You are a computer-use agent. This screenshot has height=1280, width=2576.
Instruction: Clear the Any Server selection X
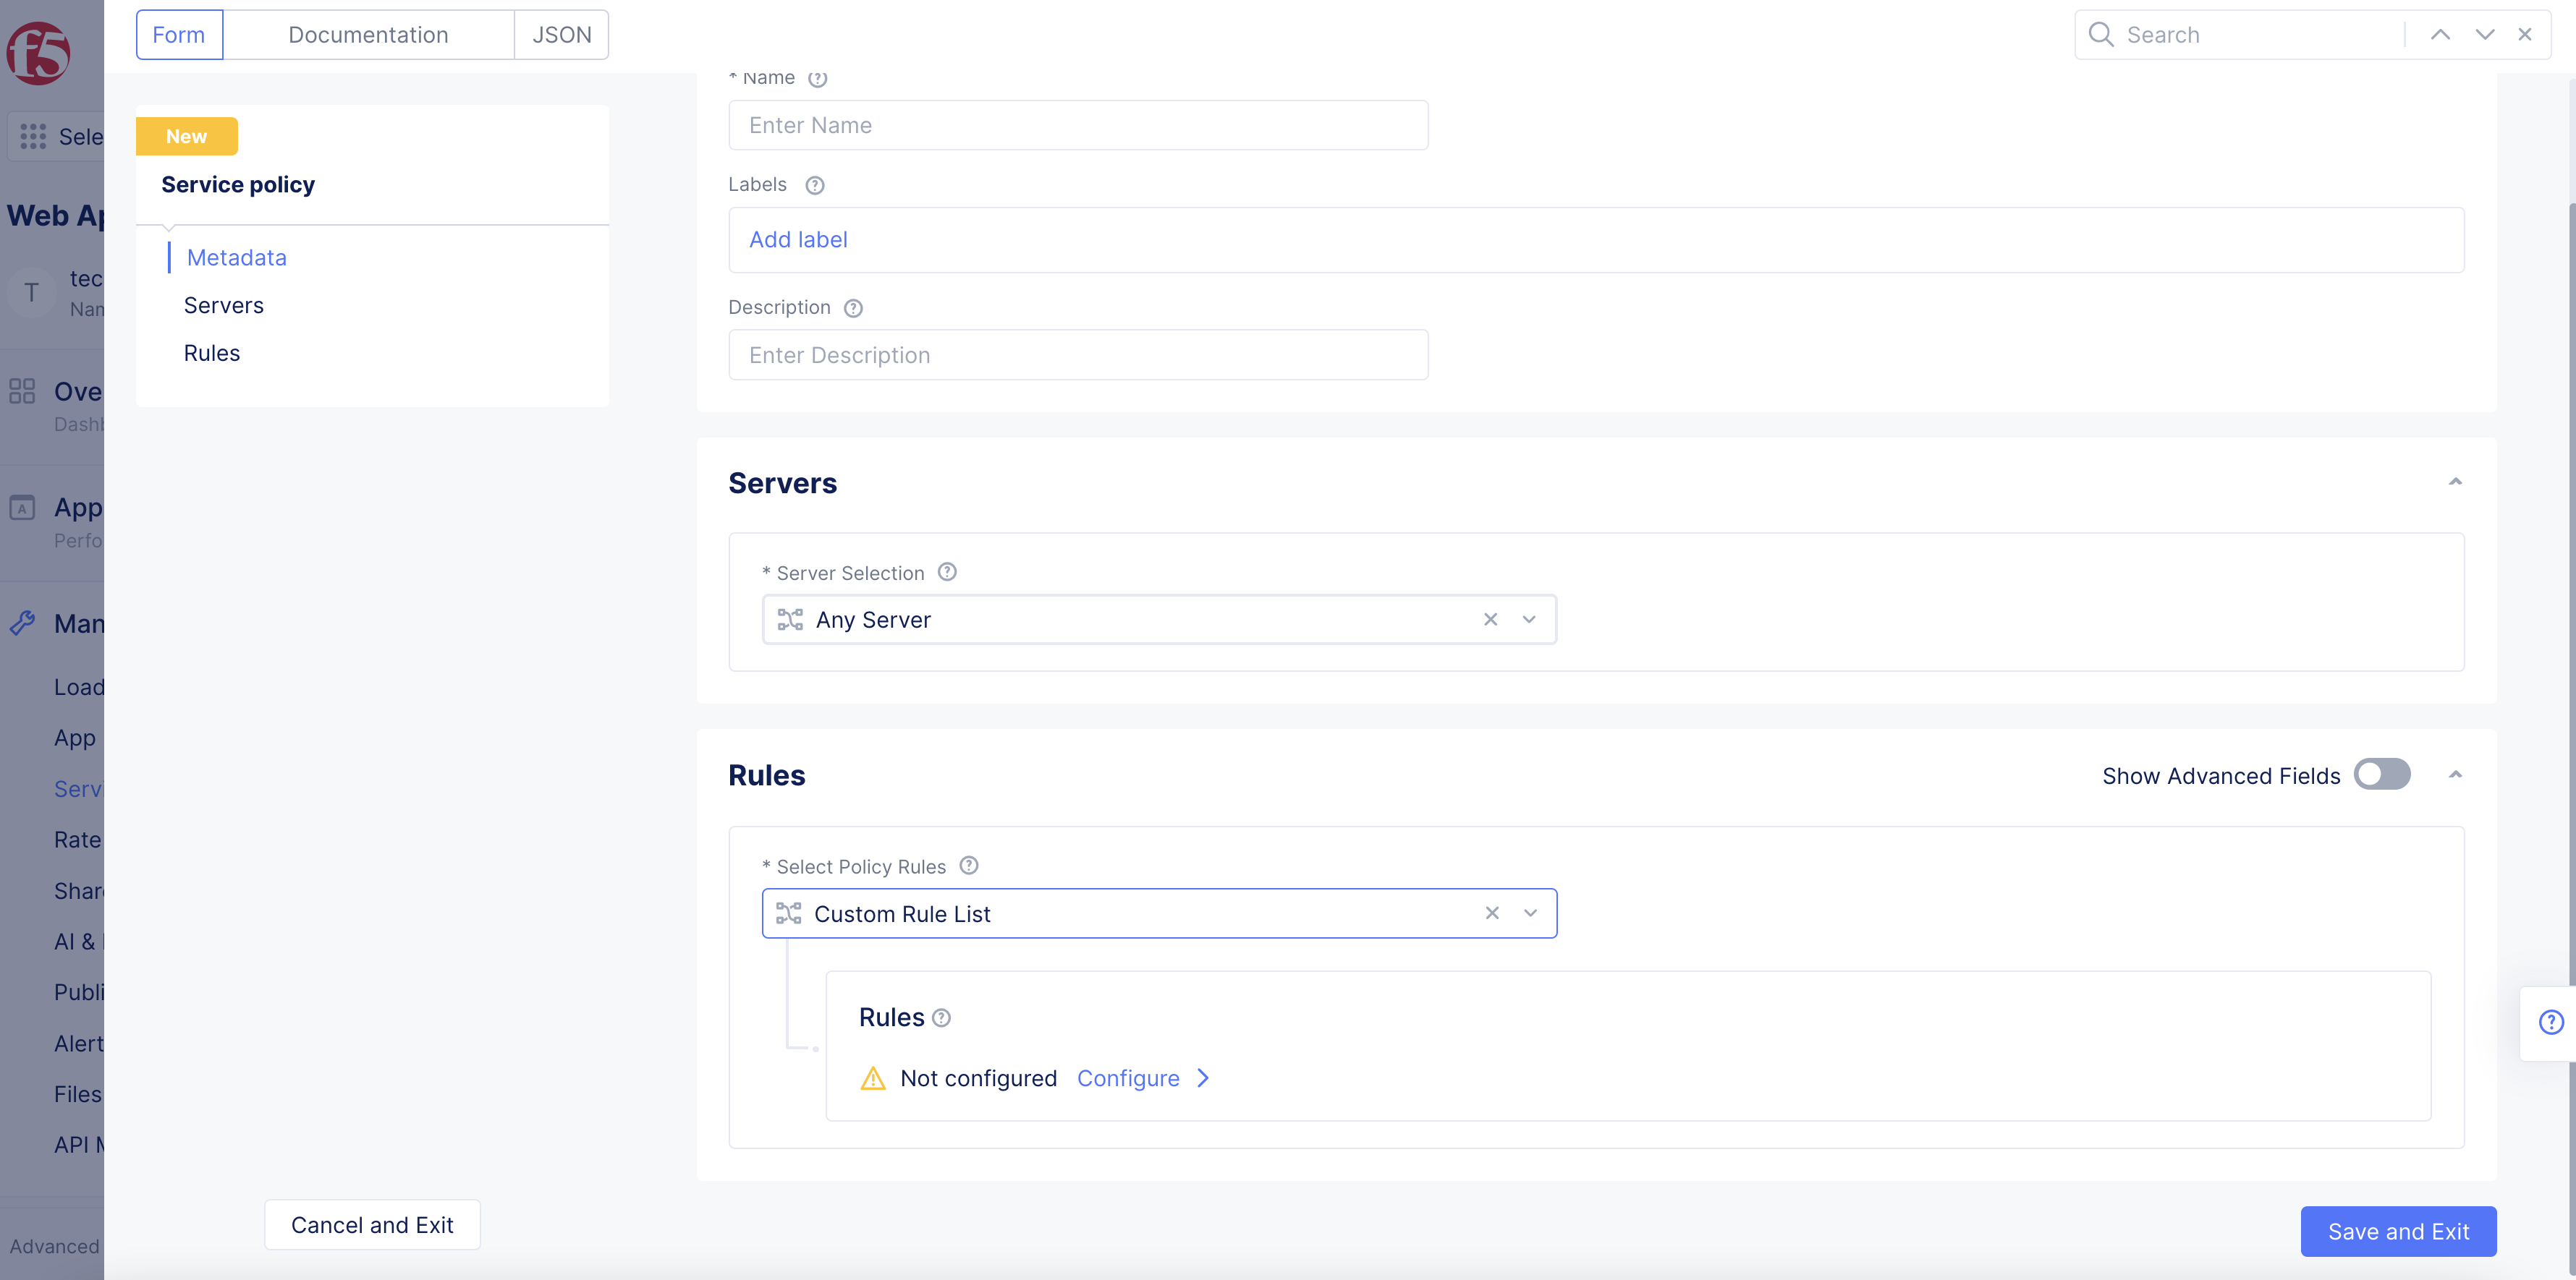(x=1490, y=620)
